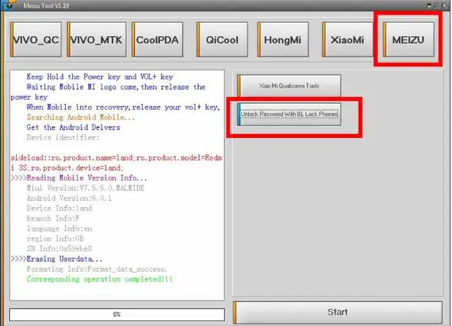Screen dimensions: 452x326
Task: Open Xiao Mi Qualcomm Tools
Action: 289,86
